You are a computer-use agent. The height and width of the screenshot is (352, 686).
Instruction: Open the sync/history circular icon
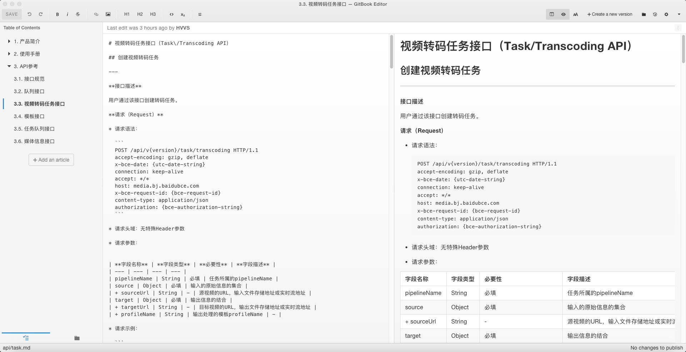pyautogui.click(x=655, y=14)
